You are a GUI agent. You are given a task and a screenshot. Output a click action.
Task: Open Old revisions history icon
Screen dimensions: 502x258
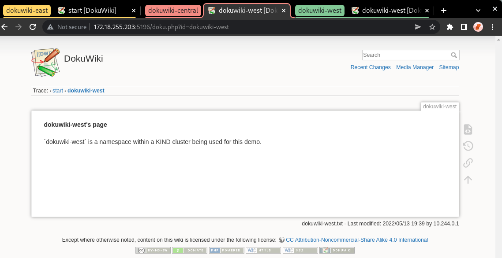(468, 146)
